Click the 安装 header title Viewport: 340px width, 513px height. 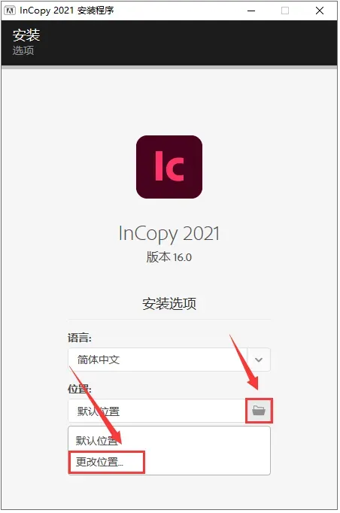(26, 35)
